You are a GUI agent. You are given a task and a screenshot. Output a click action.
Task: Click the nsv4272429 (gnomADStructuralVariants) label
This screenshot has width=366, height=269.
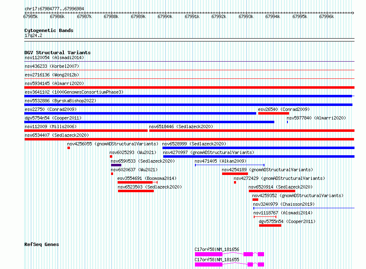tap(279, 178)
